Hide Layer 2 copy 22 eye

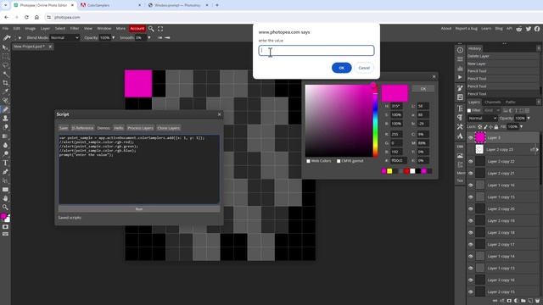(471, 162)
